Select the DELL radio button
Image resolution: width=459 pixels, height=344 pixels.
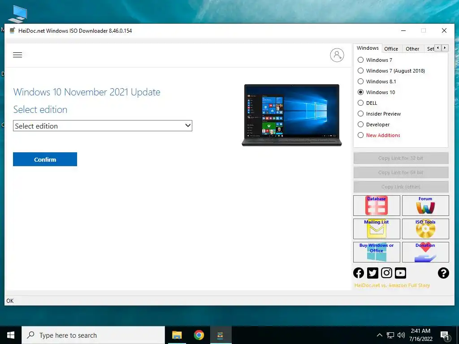tap(361, 103)
